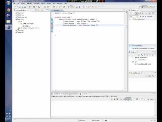
Task: Collapse all in Package Explorer toolbar
Action: click(36, 10)
